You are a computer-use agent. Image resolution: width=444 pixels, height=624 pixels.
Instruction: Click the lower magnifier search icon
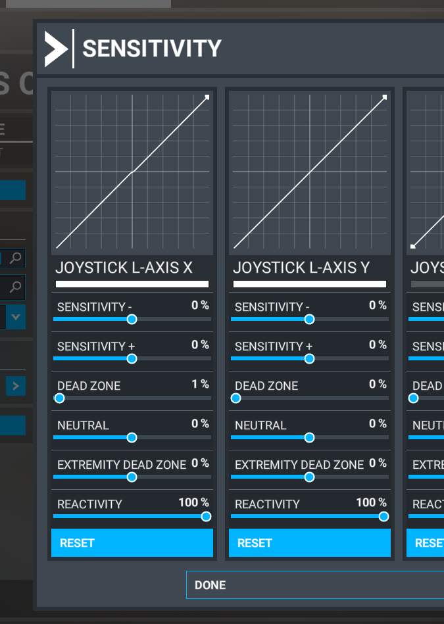click(16, 286)
